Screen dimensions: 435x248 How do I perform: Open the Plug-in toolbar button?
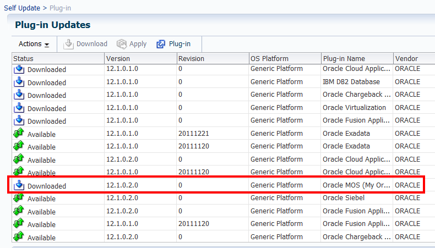pyautogui.click(x=173, y=44)
